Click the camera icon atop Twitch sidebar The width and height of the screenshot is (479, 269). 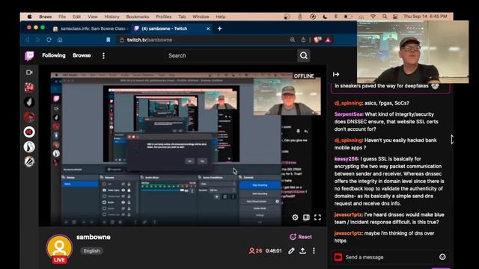pyautogui.click(x=29, y=72)
